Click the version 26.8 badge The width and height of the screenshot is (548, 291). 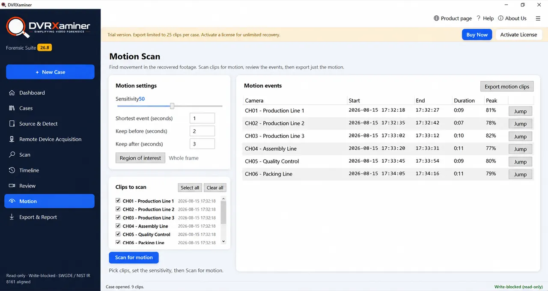coord(45,48)
